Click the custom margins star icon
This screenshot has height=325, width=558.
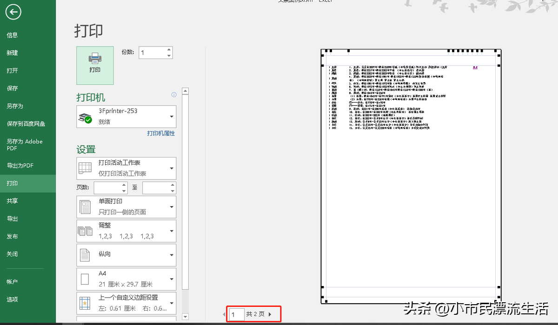85,303
